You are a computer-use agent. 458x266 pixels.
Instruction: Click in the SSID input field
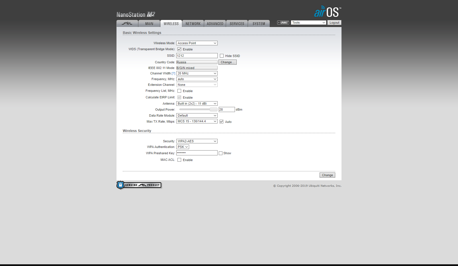[x=197, y=56]
